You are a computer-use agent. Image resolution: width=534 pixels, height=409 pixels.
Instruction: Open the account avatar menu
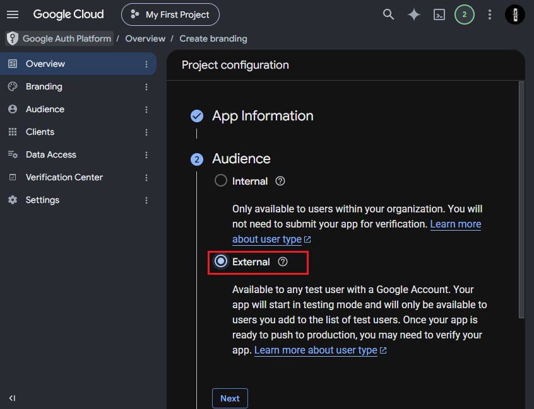click(x=514, y=14)
